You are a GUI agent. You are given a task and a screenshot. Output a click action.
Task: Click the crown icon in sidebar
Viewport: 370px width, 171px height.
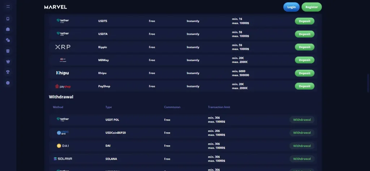(8, 61)
